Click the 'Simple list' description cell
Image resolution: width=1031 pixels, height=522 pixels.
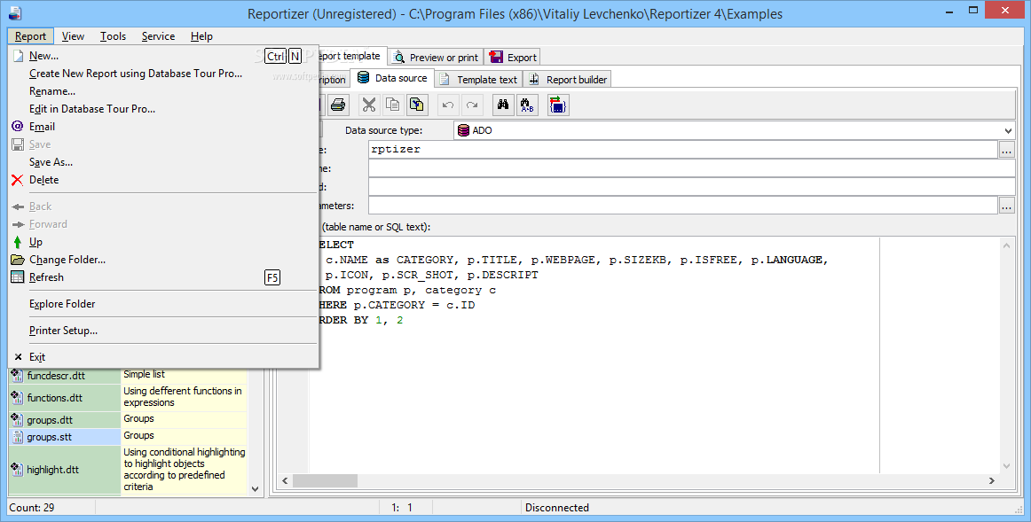pos(185,374)
